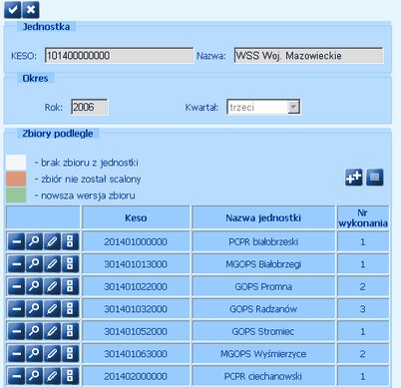Image resolution: width=401 pixels, height=388 pixels.
Task: Select Keso cell 301401013000
Action: (x=136, y=264)
